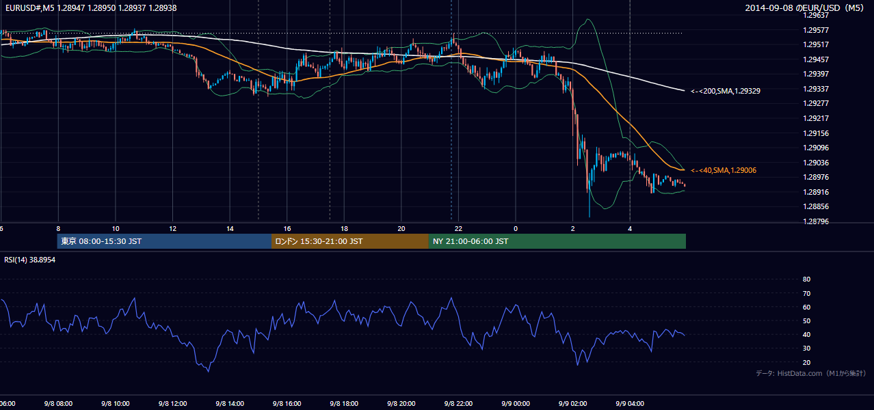Click price level 1.29397 on the price axis
The height and width of the screenshot is (410, 874).
[815, 74]
